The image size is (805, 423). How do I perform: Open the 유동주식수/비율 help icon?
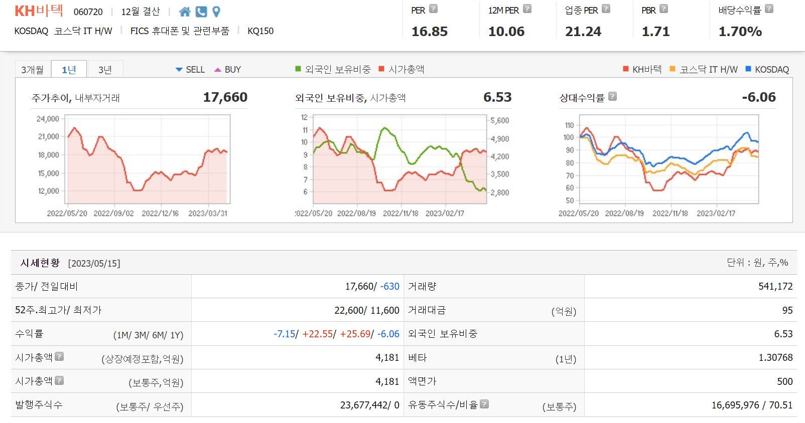click(484, 404)
